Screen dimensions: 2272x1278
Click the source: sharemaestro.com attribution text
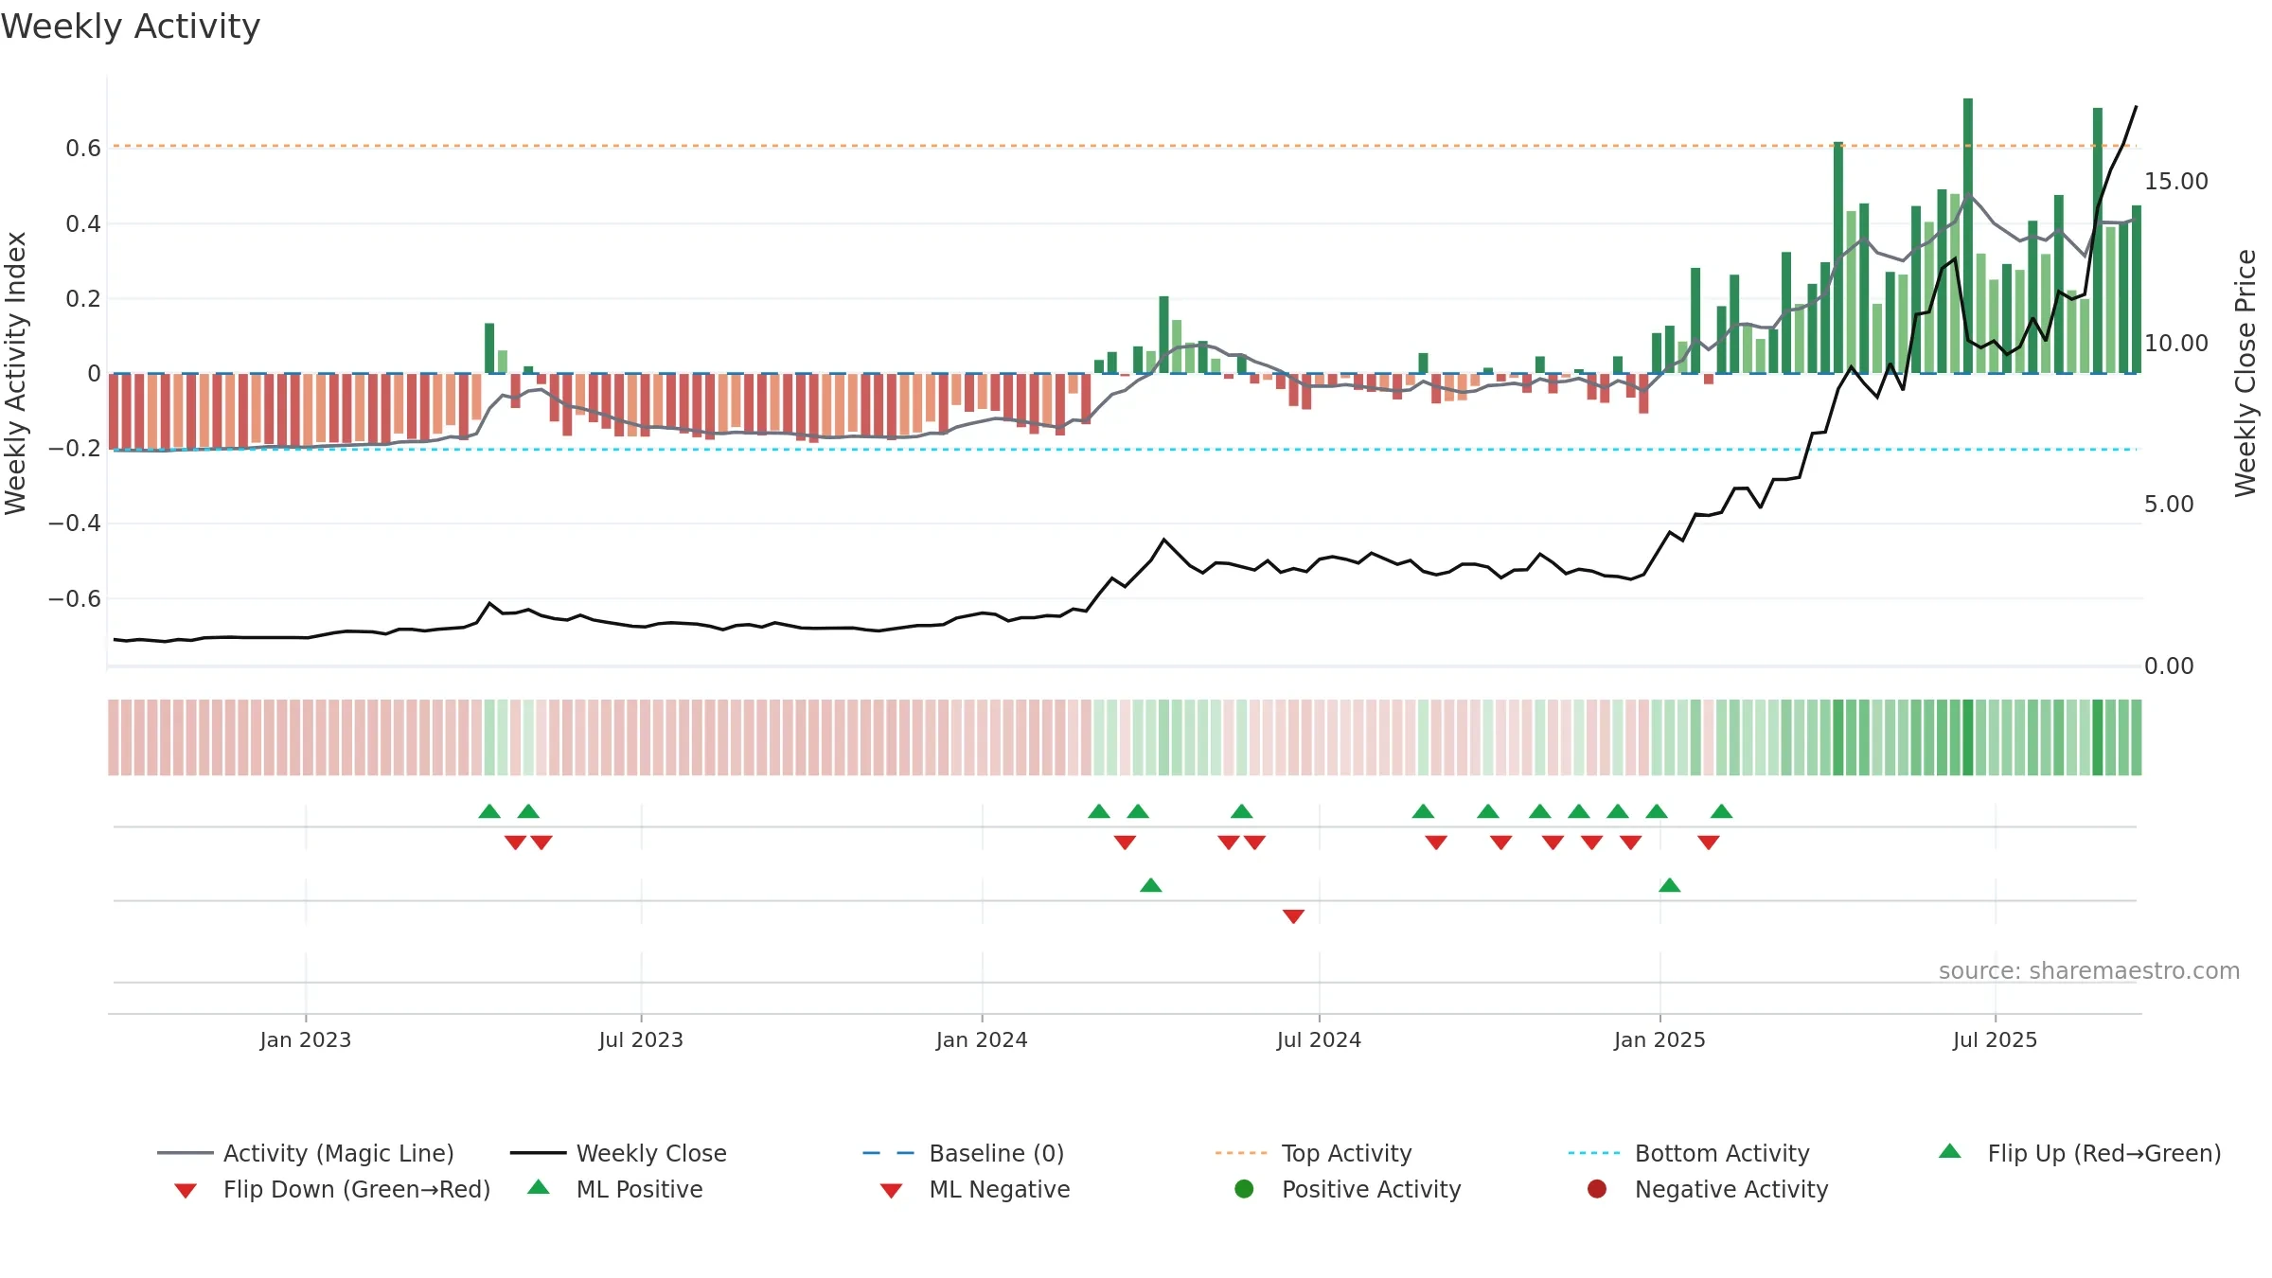tap(2089, 970)
